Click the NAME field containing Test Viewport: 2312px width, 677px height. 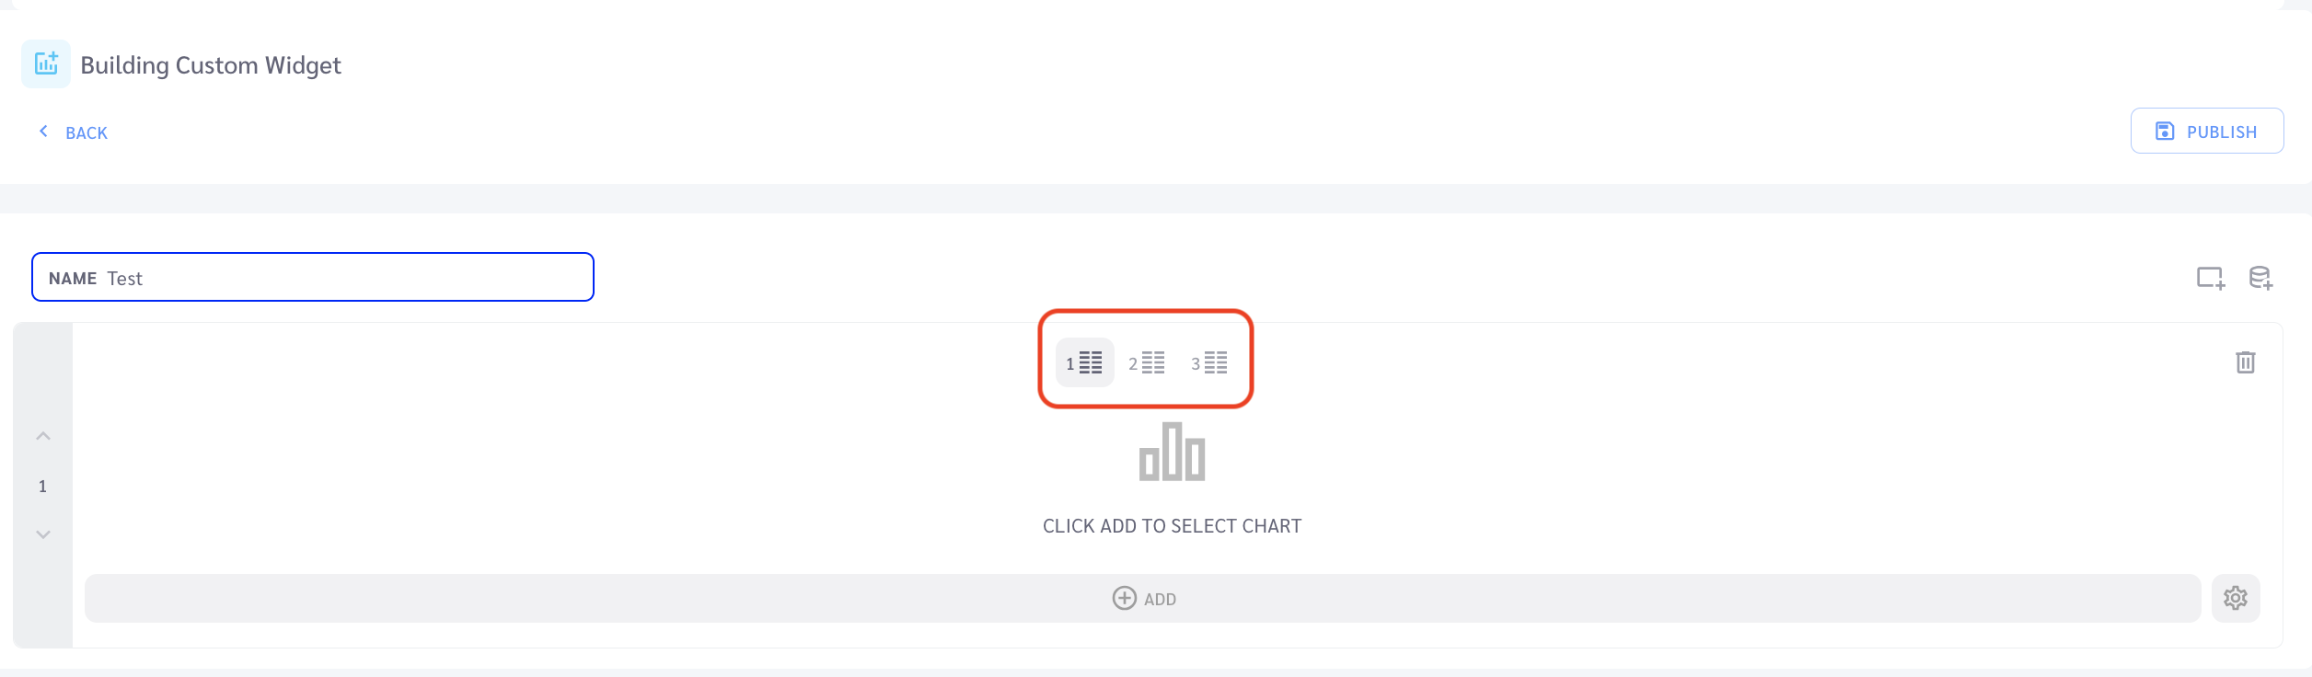313,277
